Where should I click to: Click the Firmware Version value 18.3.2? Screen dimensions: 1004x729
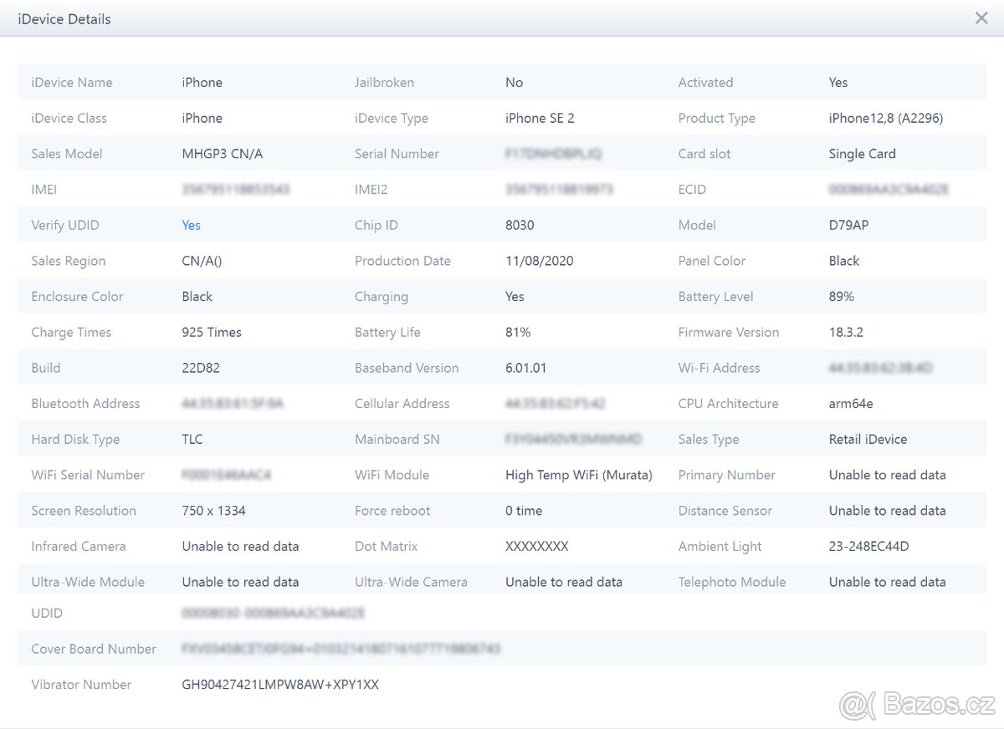pos(846,332)
